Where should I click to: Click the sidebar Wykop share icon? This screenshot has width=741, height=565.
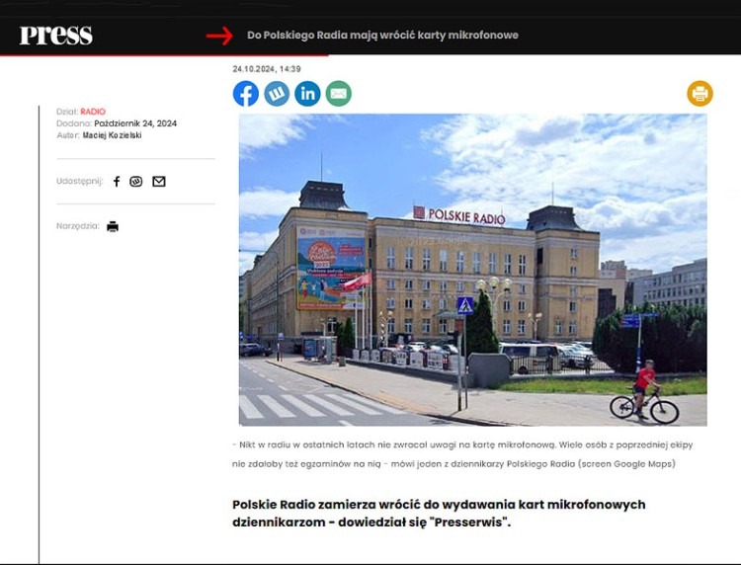(136, 182)
